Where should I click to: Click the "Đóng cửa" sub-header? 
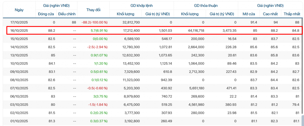(x=46, y=14)
